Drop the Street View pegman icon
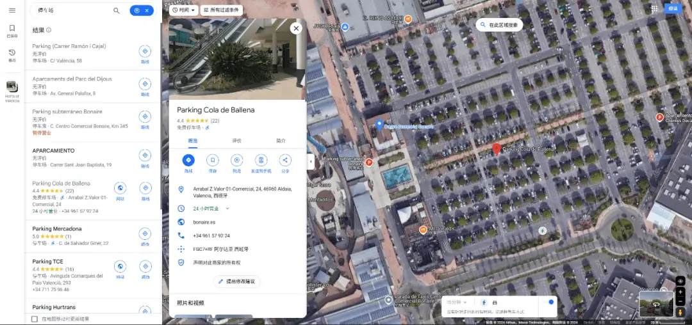692x325 pixels. point(680,312)
